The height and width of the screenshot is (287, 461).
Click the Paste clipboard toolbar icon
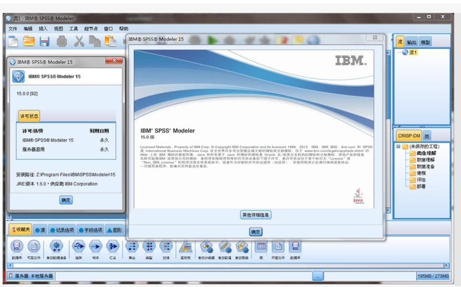pyautogui.click(x=110, y=42)
